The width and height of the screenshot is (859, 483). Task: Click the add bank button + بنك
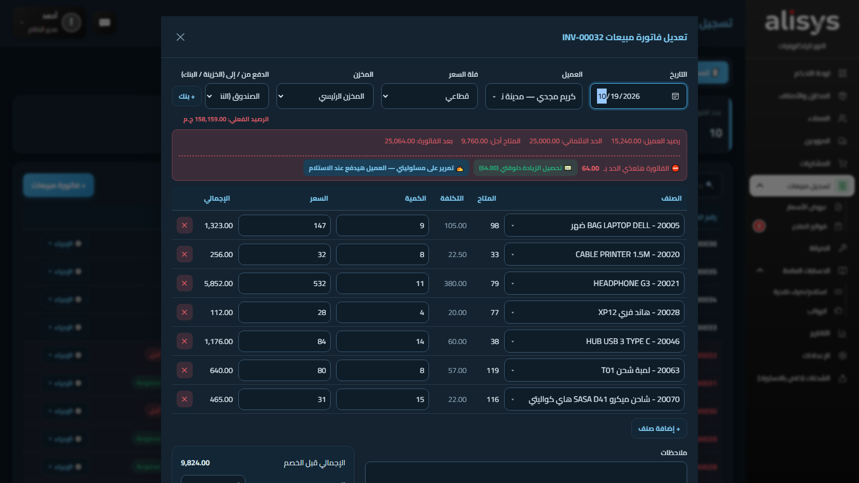click(x=187, y=97)
